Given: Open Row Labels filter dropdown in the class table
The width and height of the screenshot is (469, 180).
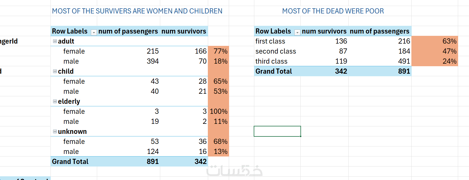Looking at the screenshot, I should click(297, 33).
